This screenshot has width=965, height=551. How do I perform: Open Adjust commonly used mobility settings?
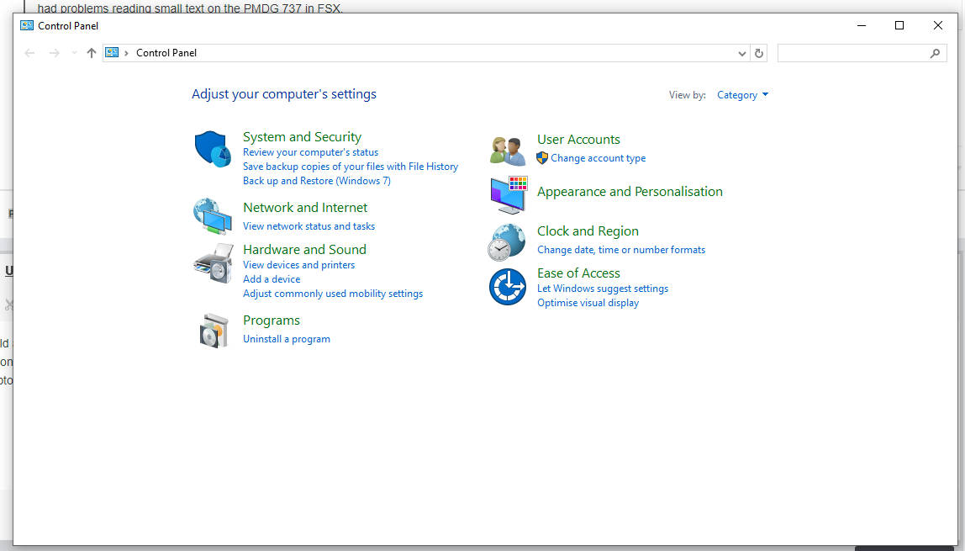point(333,294)
